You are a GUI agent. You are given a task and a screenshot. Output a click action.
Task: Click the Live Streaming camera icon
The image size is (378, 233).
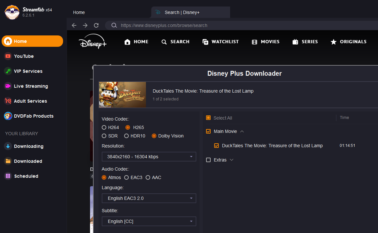pyautogui.click(x=8, y=86)
